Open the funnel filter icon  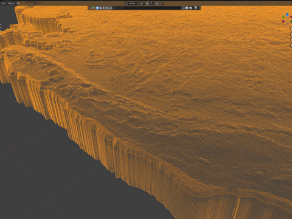pyautogui.click(x=196, y=8)
